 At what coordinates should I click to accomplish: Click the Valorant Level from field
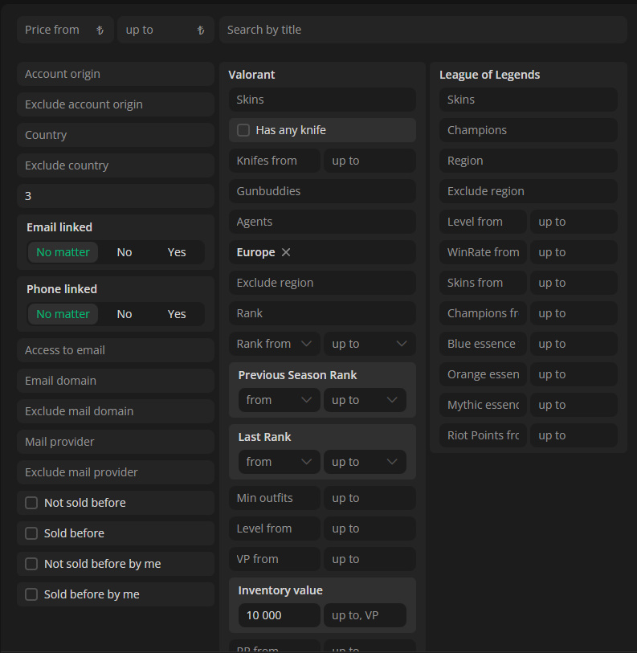pyautogui.click(x=275, y=529)
